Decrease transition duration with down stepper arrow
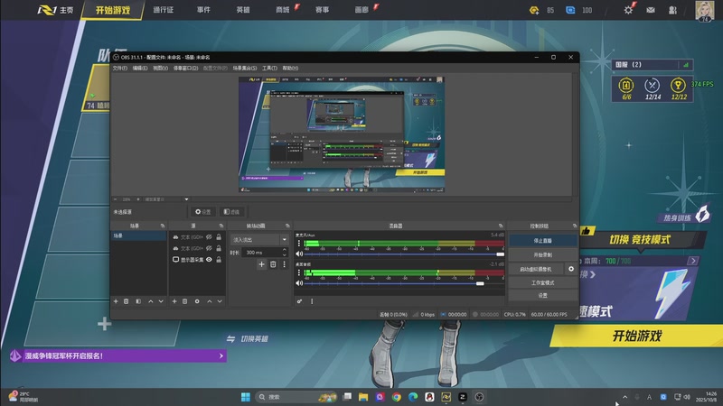Image resolution: width=723 pixels, height=406 pixels. coord(284,254)
